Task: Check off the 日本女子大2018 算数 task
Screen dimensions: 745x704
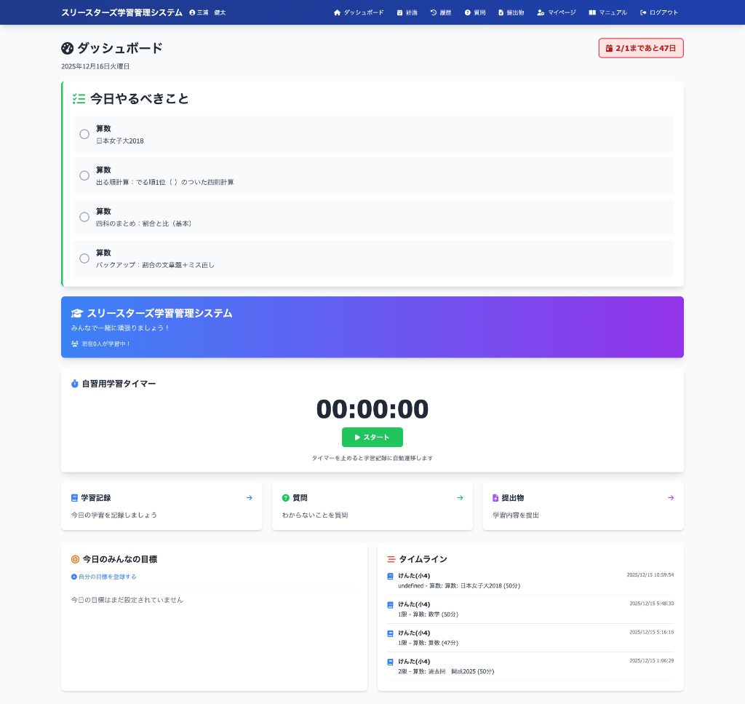Action: pyautogui.click(x=84, y=134)
